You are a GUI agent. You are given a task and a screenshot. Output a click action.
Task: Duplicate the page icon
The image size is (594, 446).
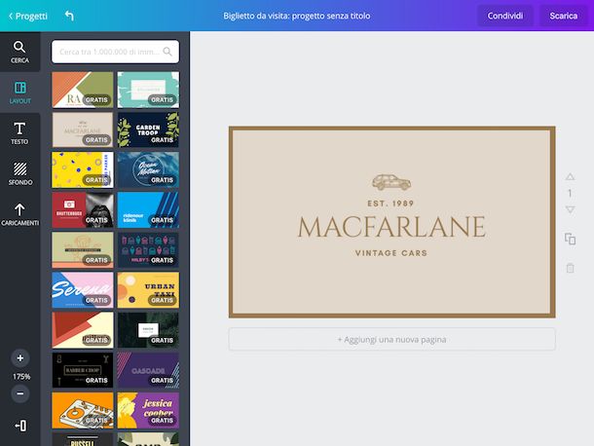(570, 240)
